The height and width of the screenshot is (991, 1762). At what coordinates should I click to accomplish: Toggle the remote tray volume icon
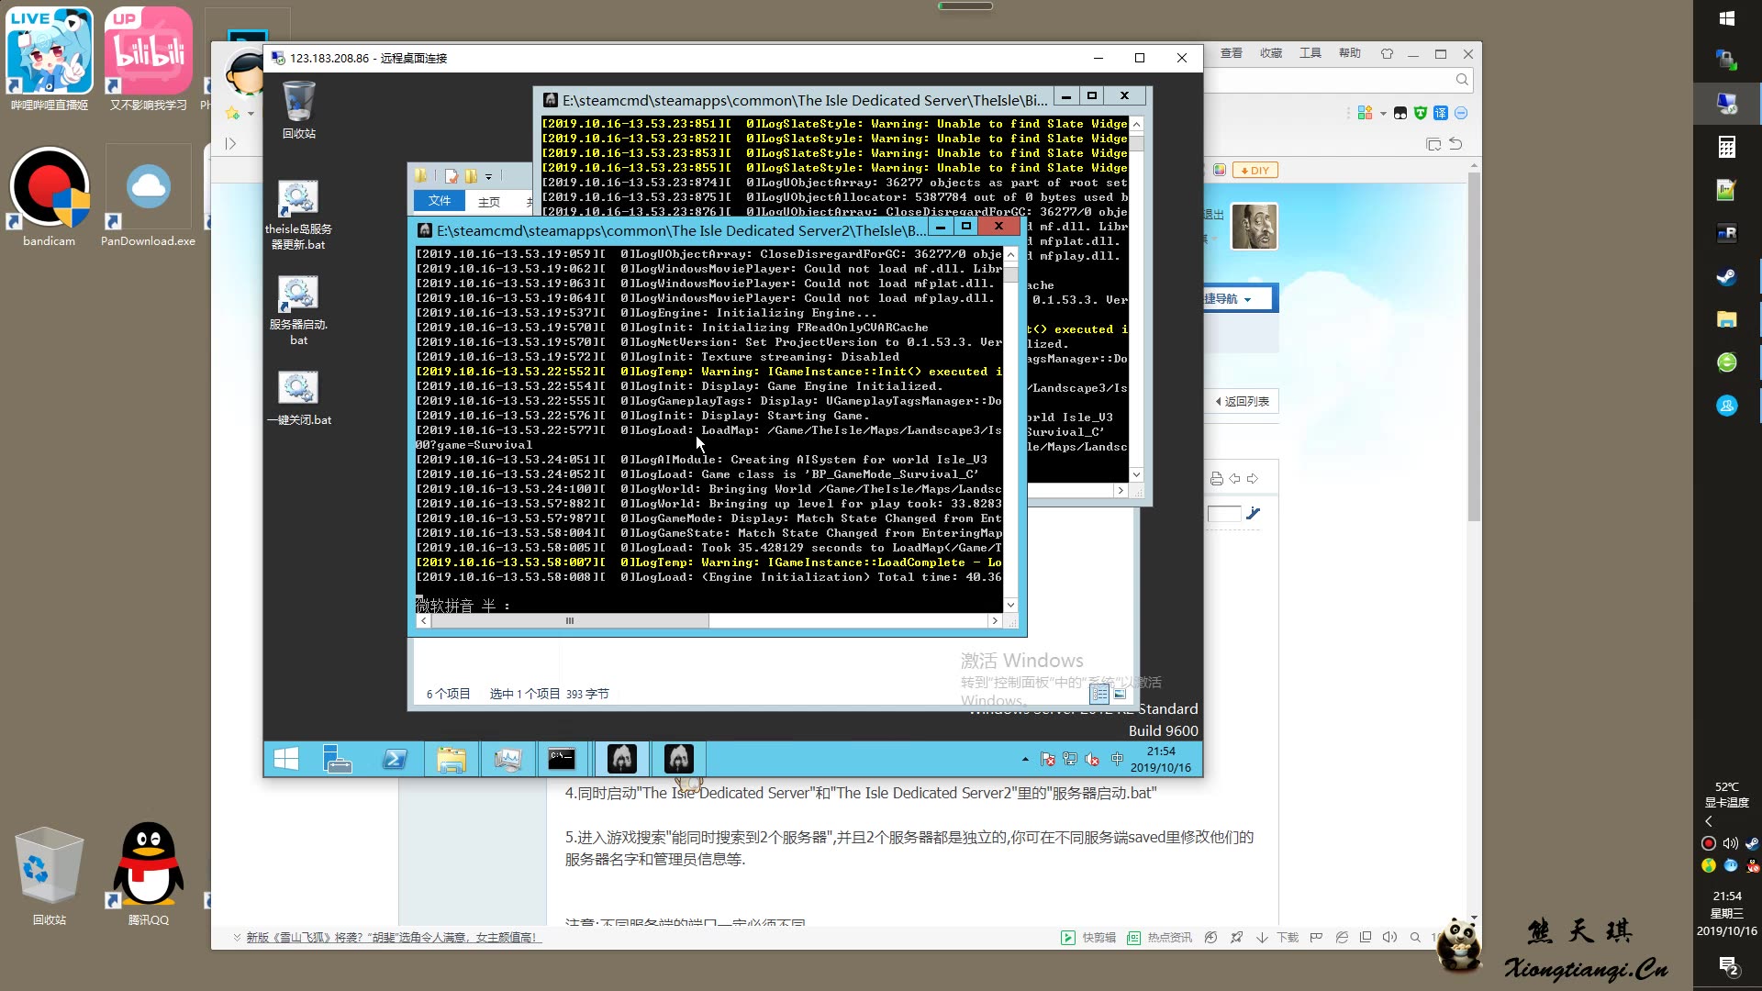[1092, 759]
